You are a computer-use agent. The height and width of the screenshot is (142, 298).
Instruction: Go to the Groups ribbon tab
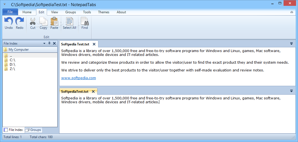[x=71, y=12]
